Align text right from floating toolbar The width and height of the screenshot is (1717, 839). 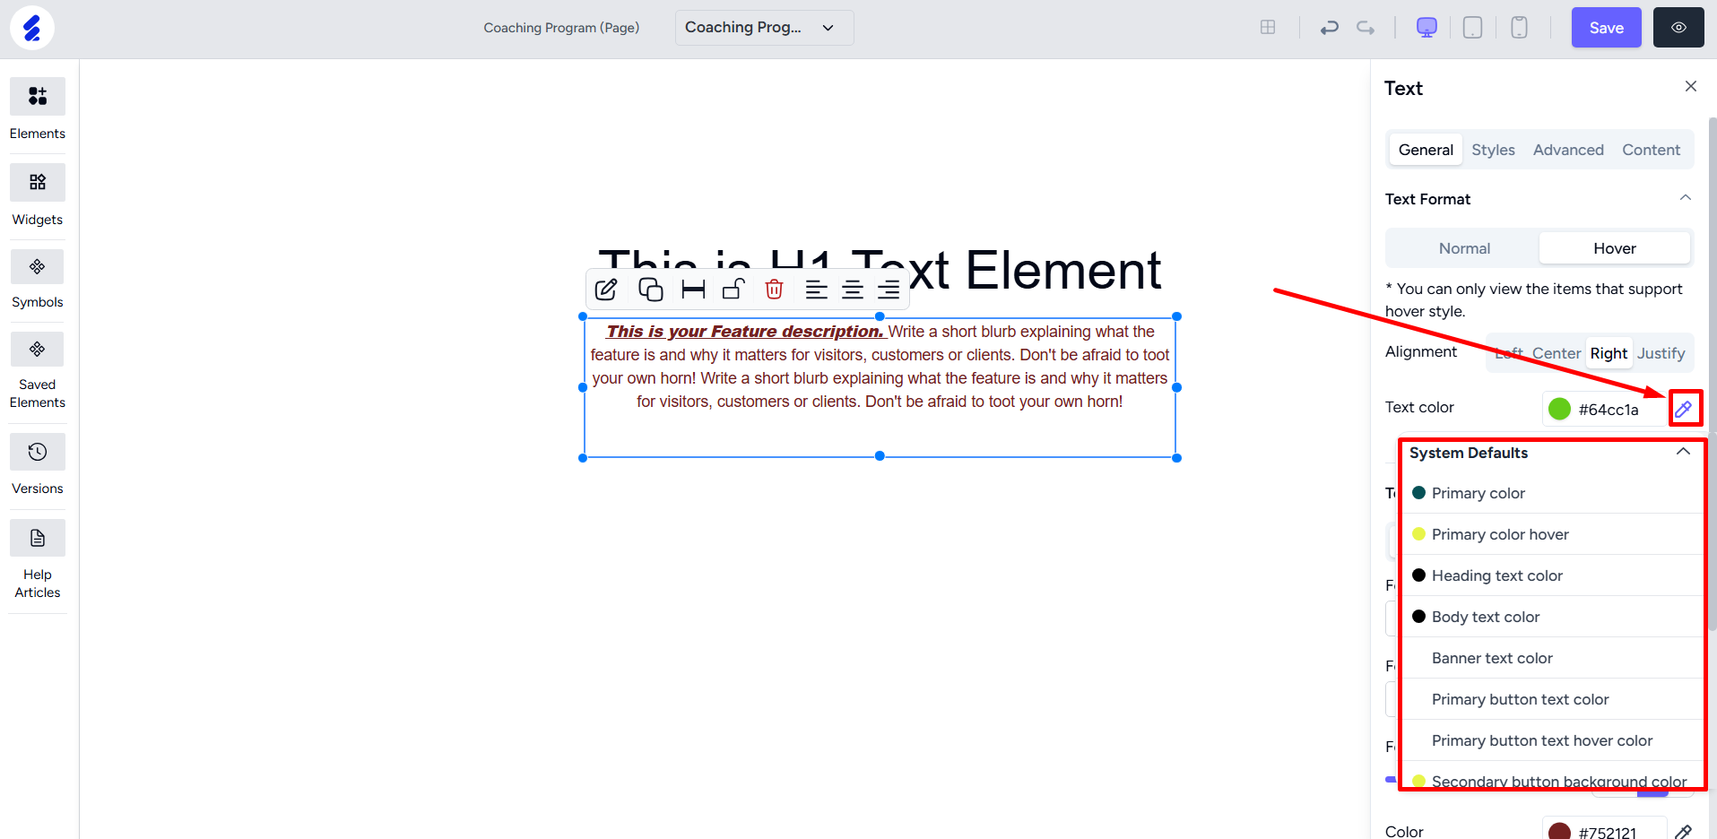889,290
